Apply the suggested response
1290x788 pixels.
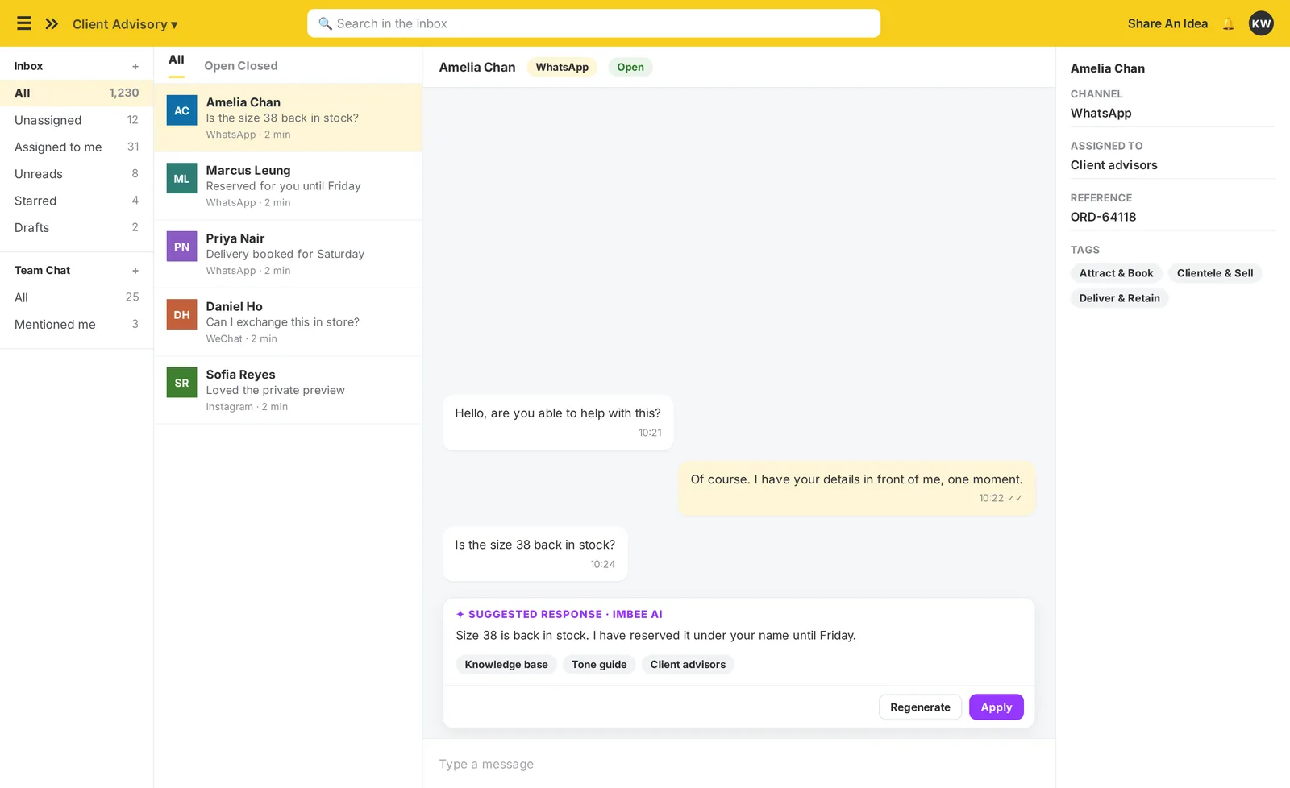[997, 707]
